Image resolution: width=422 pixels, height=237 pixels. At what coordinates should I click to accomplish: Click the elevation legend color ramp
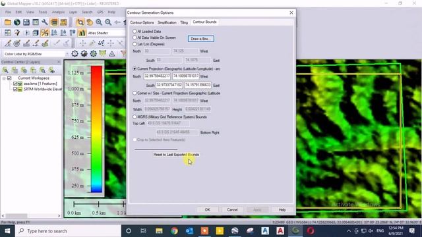pyautogui.click(x=96, y=129)
